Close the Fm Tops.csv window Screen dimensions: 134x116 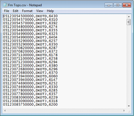pos(127,5)
